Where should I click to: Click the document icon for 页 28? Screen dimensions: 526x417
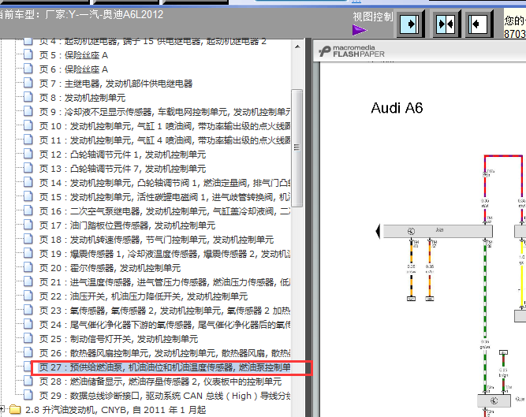[28, 381]
